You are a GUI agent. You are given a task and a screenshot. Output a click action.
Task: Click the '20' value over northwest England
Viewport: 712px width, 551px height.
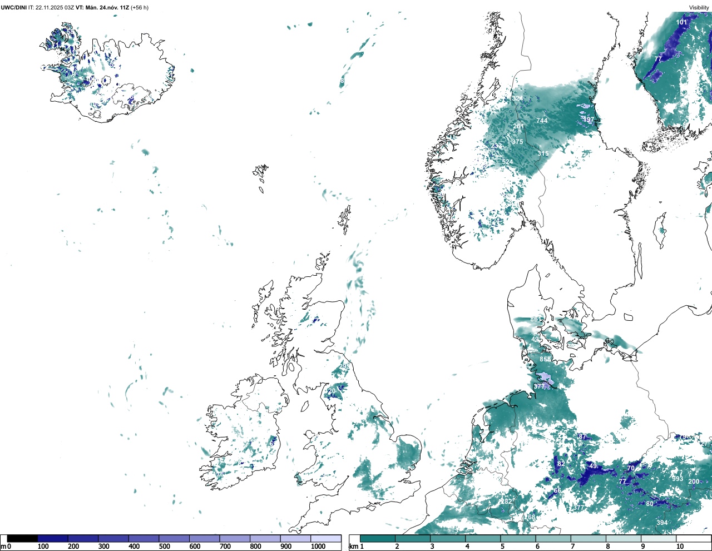coord(332,391)
